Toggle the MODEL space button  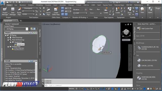coord(72,89)
